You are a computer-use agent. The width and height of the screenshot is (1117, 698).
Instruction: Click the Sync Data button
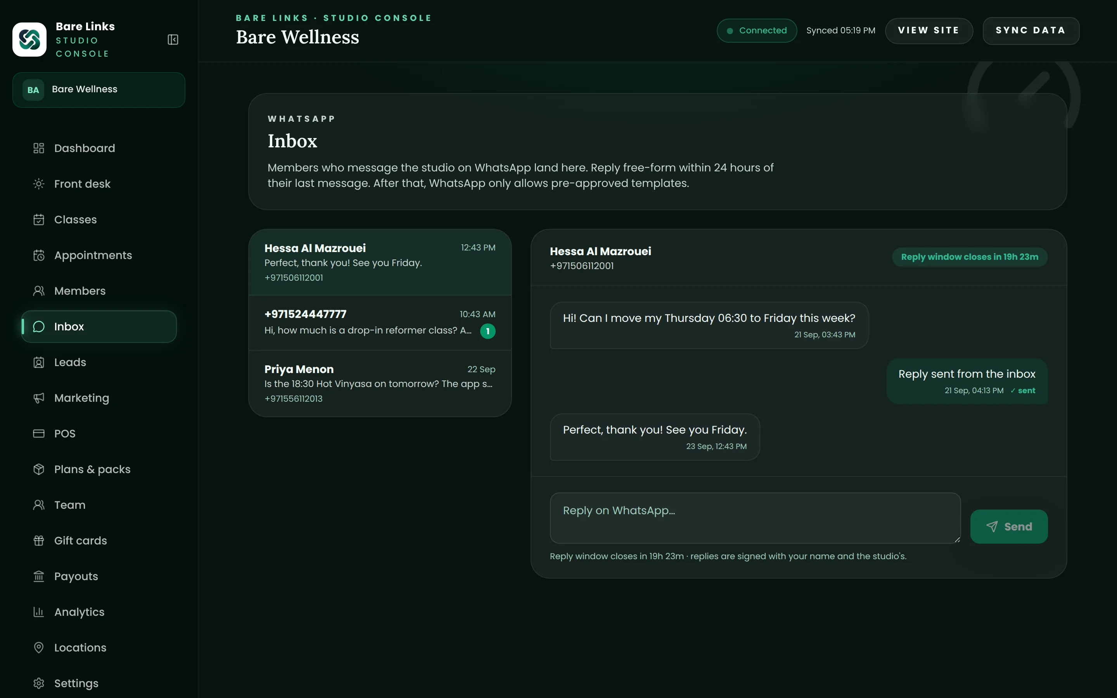(x=1031, y=31)
